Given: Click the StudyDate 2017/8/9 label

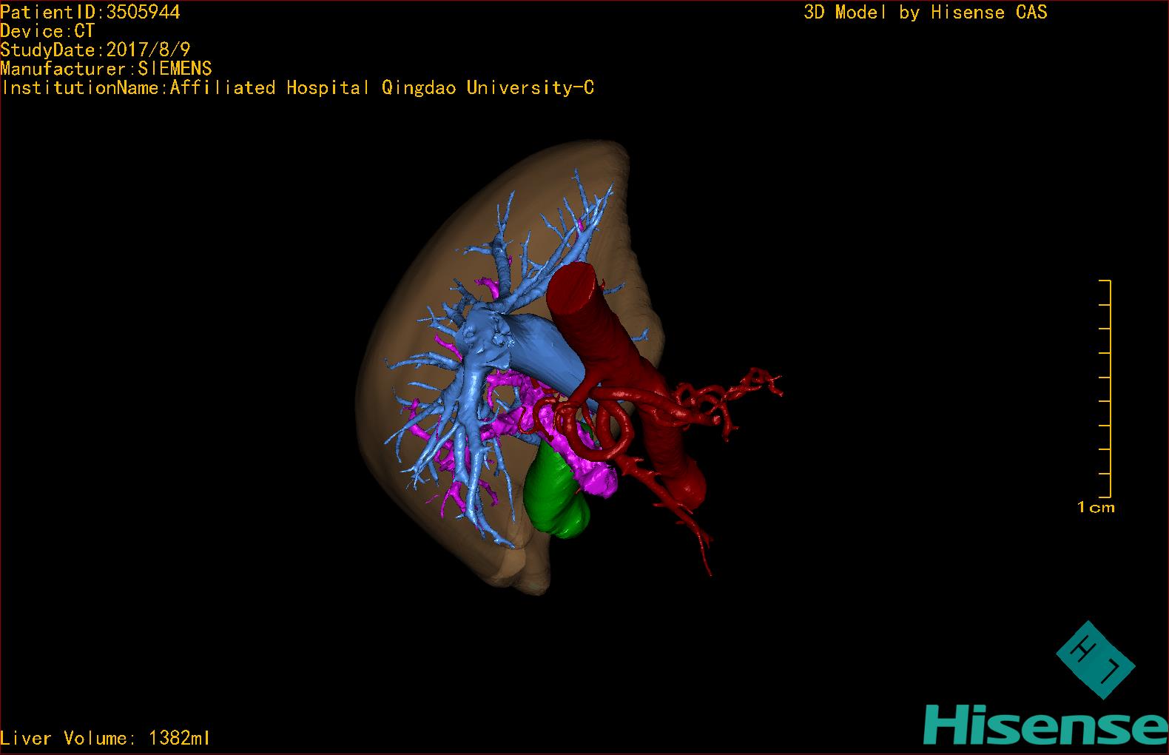Looking at the screenshot, I should tap(95, 50).
